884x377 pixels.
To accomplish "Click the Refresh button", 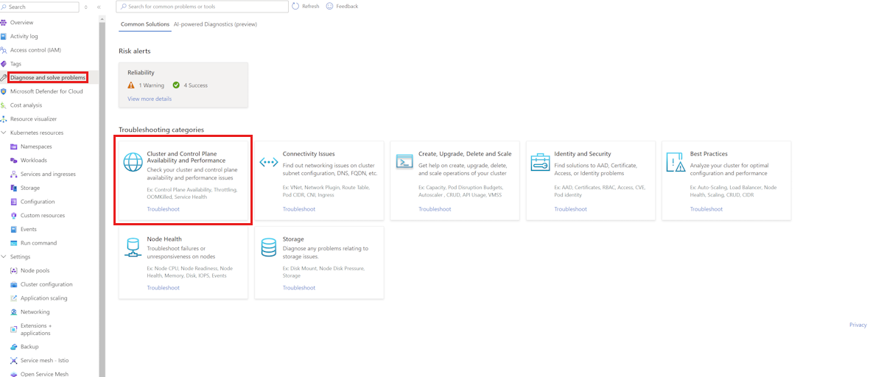I will pyautogui.click(x=306, y=6).
